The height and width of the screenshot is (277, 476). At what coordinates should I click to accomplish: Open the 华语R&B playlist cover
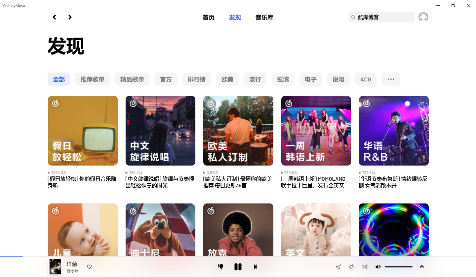click(394, 131)
